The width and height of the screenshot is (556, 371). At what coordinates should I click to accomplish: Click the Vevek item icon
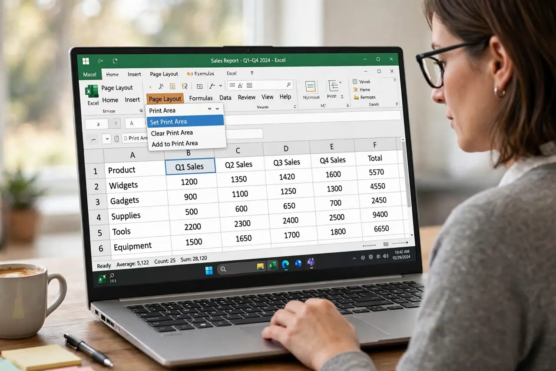tap(355, 82)
